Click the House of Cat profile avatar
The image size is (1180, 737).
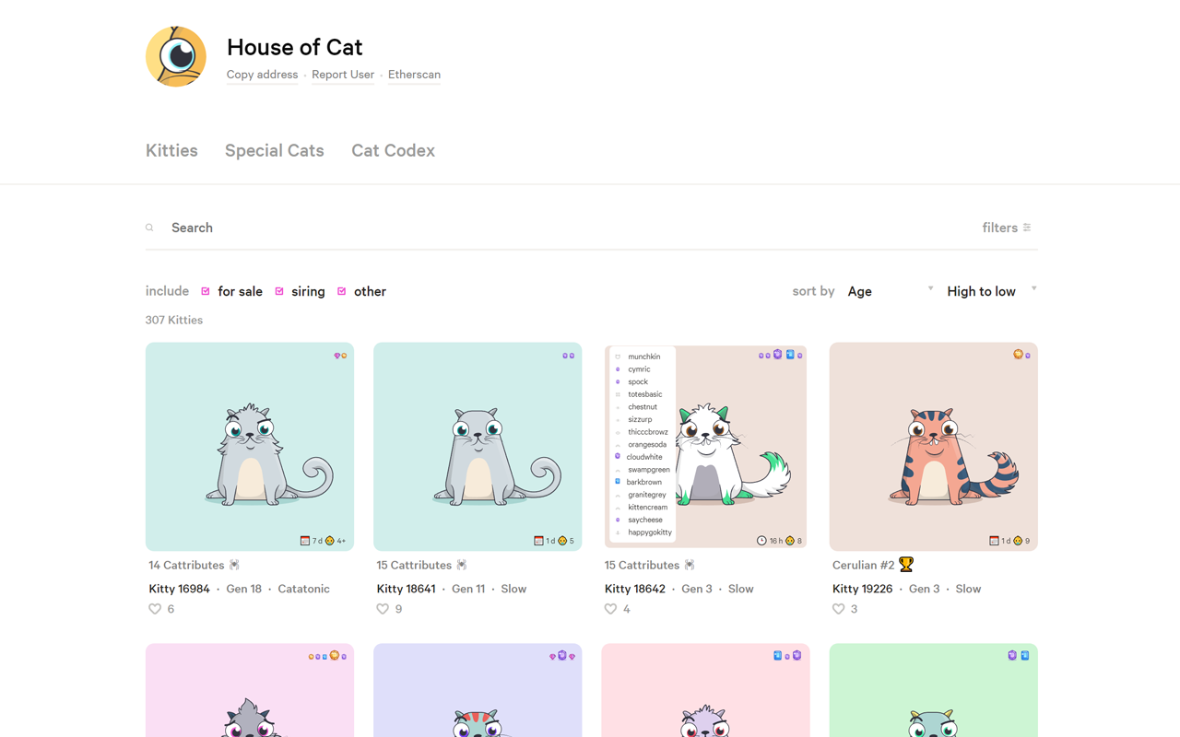[x=176, y=56]
